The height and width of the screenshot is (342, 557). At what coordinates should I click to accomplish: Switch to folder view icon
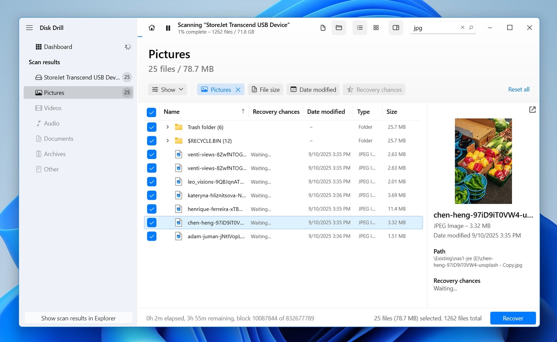339,28
